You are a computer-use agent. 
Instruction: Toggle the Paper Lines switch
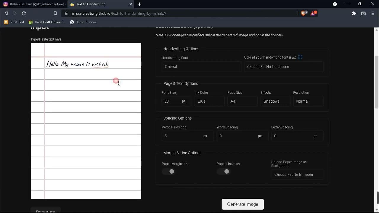223,171
